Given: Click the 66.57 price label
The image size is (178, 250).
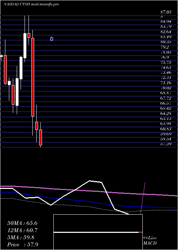Looking at the screenshot, I should tap(166, 103).
